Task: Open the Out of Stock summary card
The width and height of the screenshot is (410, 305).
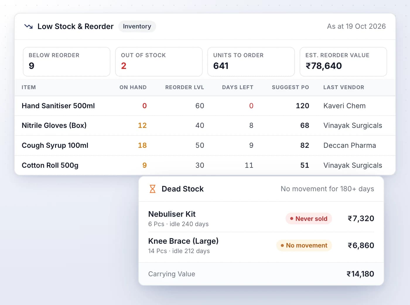Action: 159,62
